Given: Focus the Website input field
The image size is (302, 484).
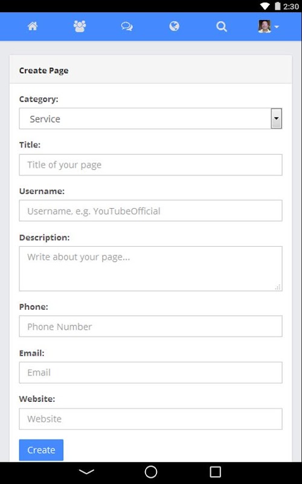Looking at the screenshot, I should [x=150, y=419].
